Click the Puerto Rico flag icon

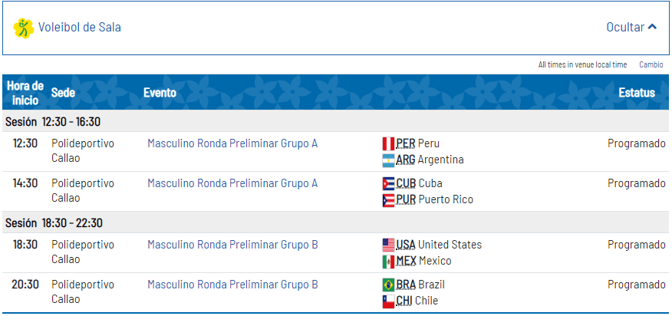click(x=388, y=200)
